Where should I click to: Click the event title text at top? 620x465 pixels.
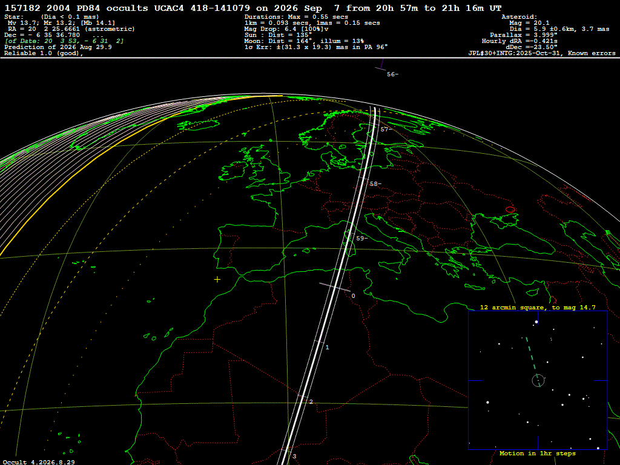coord(253,8)
